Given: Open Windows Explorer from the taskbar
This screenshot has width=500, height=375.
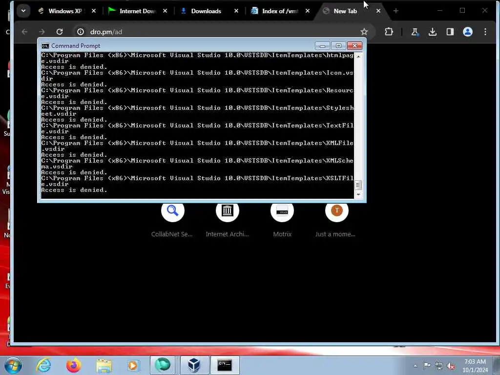Looking at the screenshot, I should pos(104,365).
